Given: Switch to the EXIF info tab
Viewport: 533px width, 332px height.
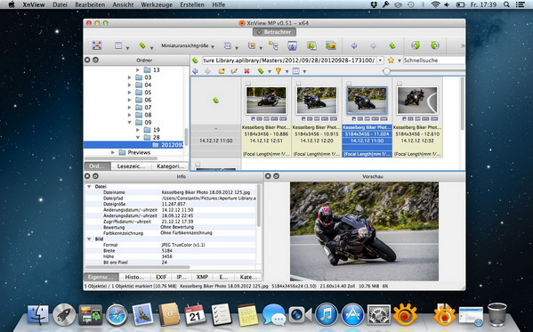Looking at the screenshot, I should click(x=161, y=277).
